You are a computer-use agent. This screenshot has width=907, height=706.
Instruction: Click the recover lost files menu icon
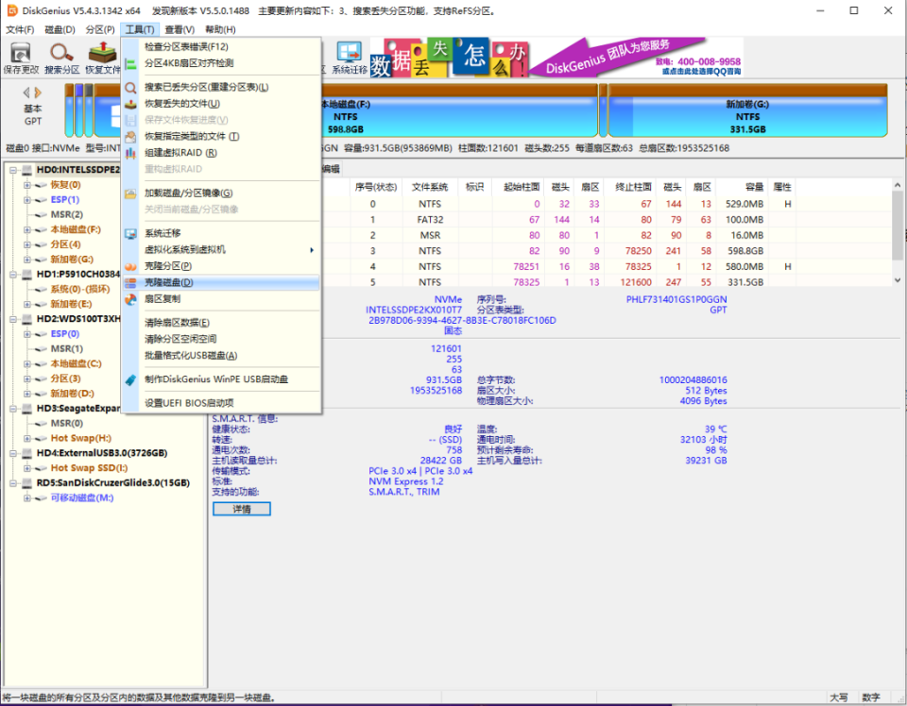[x=131, y=104]
